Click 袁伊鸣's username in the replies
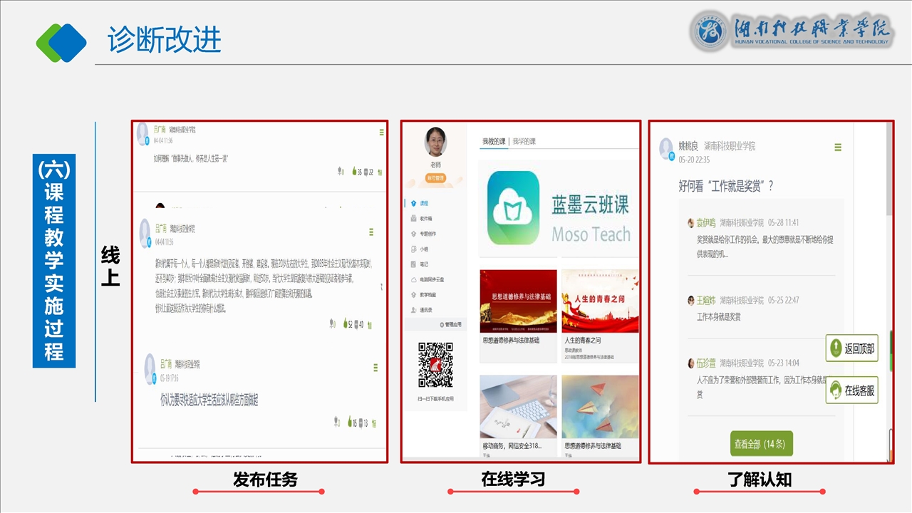 [706, 223]
